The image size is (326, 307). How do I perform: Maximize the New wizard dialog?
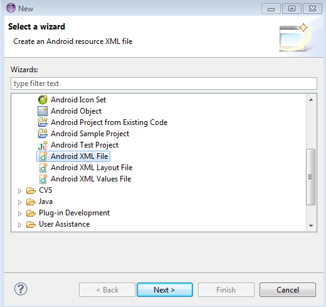click(292, 9)
